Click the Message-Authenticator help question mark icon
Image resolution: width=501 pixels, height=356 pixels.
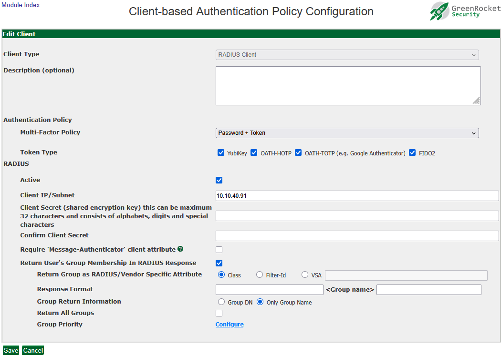(x=180, y=249)
